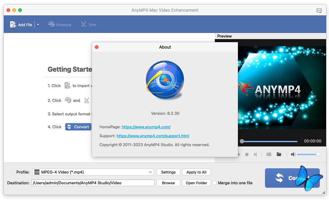Screen dimensions: 329x200
Task: Click the Version: 8.2.30 text
Action: point(165,113)
